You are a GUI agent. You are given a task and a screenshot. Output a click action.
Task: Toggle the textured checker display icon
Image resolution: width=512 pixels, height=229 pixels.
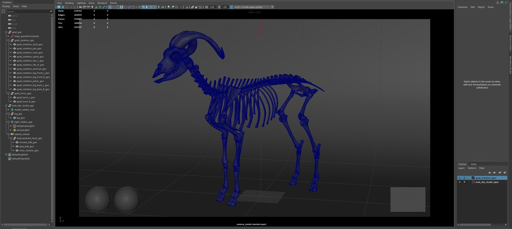(155, 7)
